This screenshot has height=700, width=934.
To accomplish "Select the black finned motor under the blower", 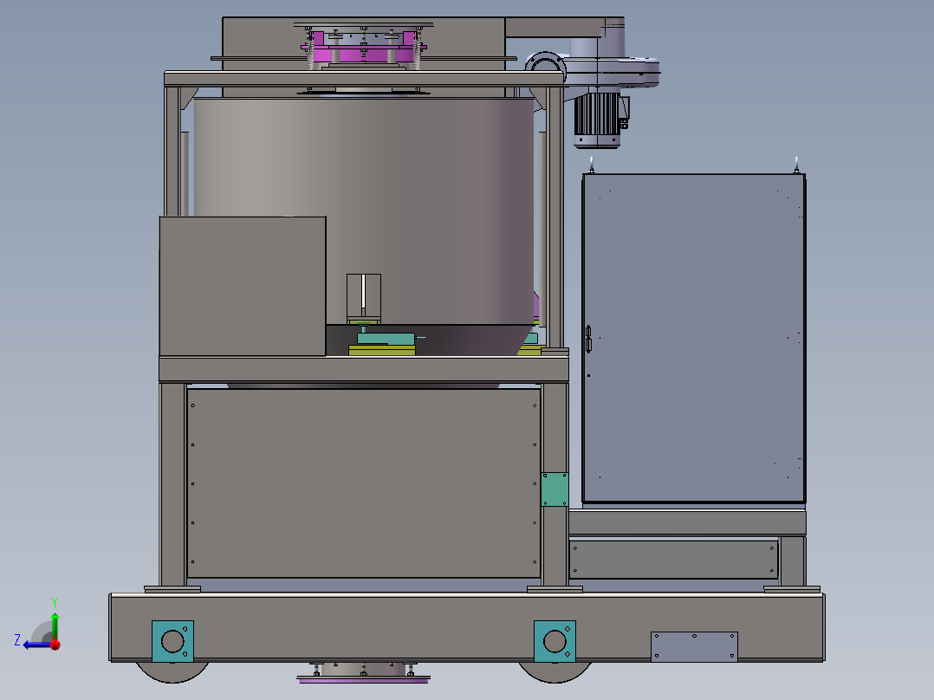I will 598,120.
